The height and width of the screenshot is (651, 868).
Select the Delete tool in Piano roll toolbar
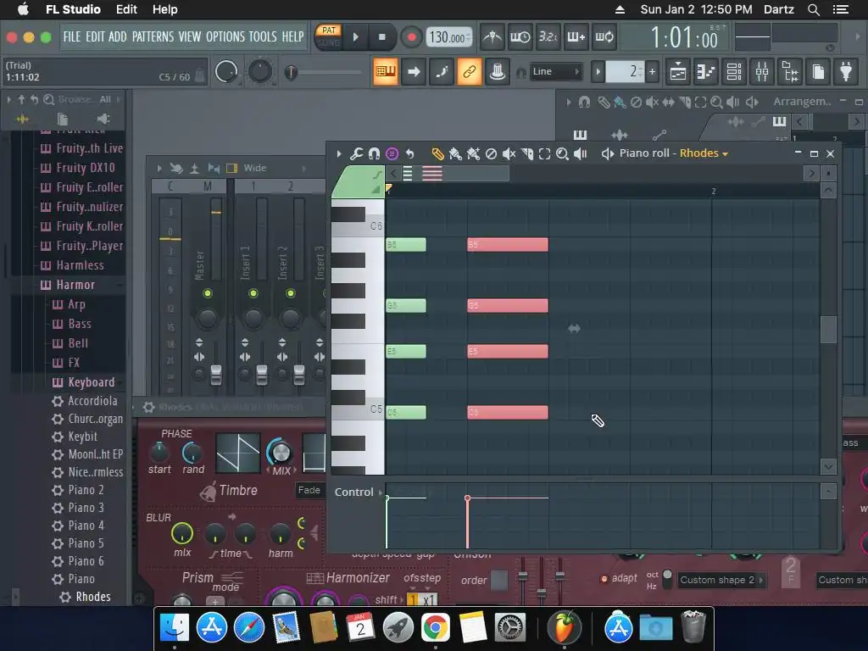pos(491,153)
